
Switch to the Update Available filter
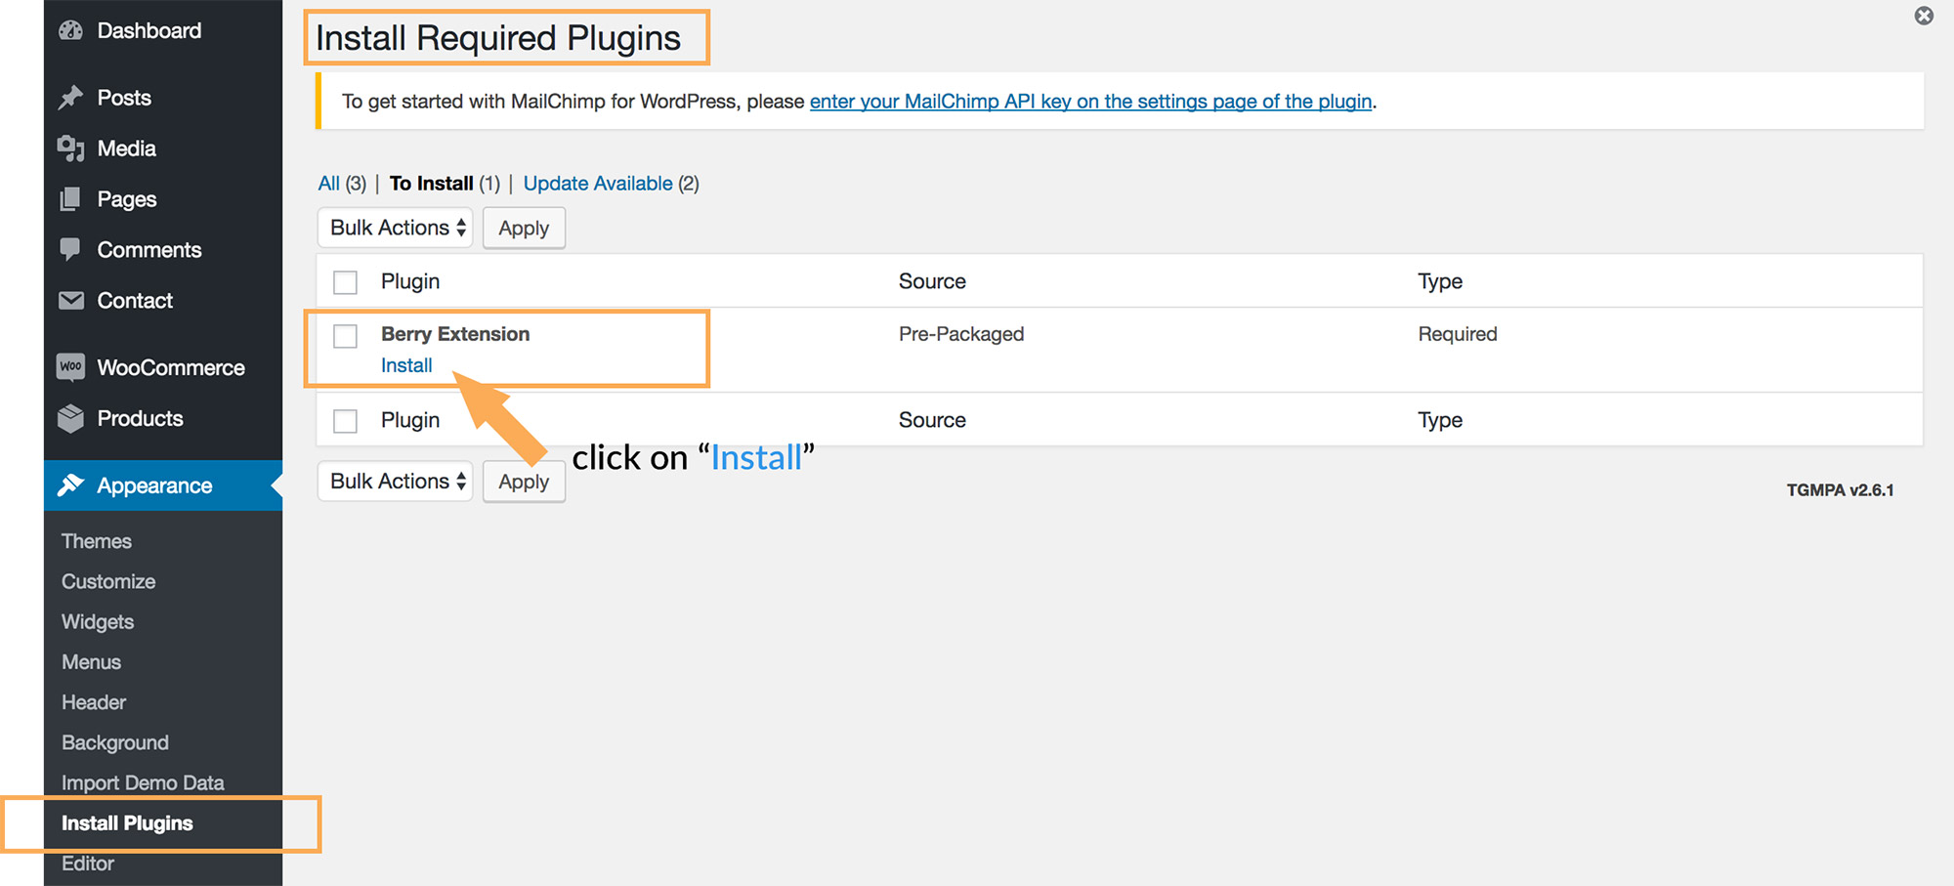coord(598,184)
